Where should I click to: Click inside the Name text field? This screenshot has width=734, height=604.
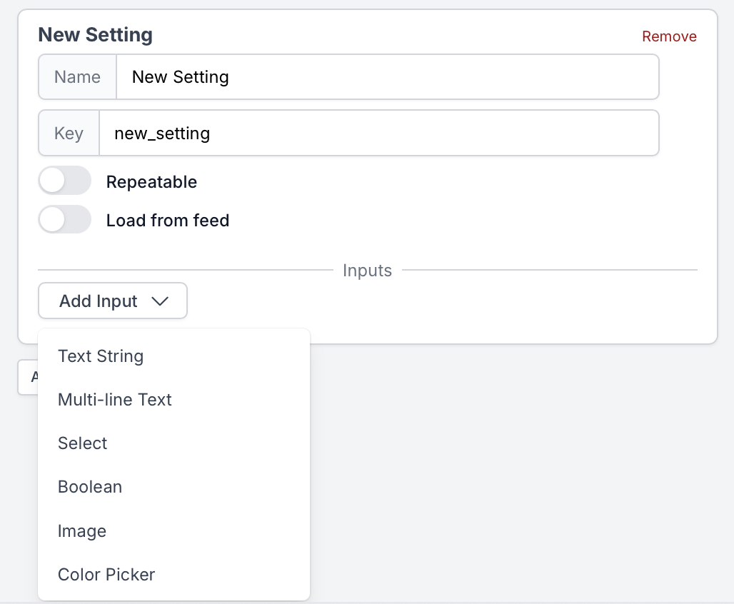(x=357, y=76)
